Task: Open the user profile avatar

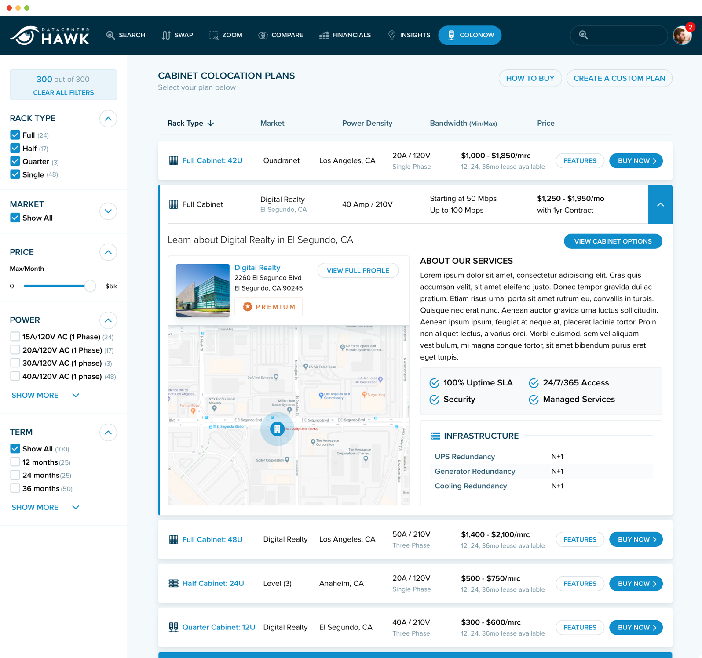Action: (682, 36)
